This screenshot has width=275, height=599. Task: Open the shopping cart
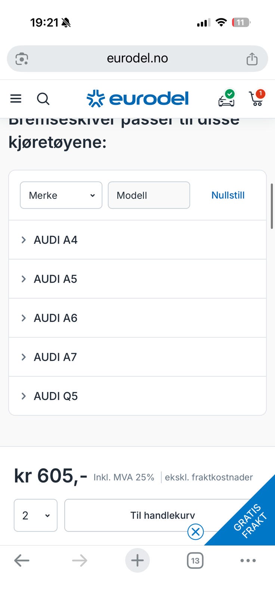click(256, 98)
